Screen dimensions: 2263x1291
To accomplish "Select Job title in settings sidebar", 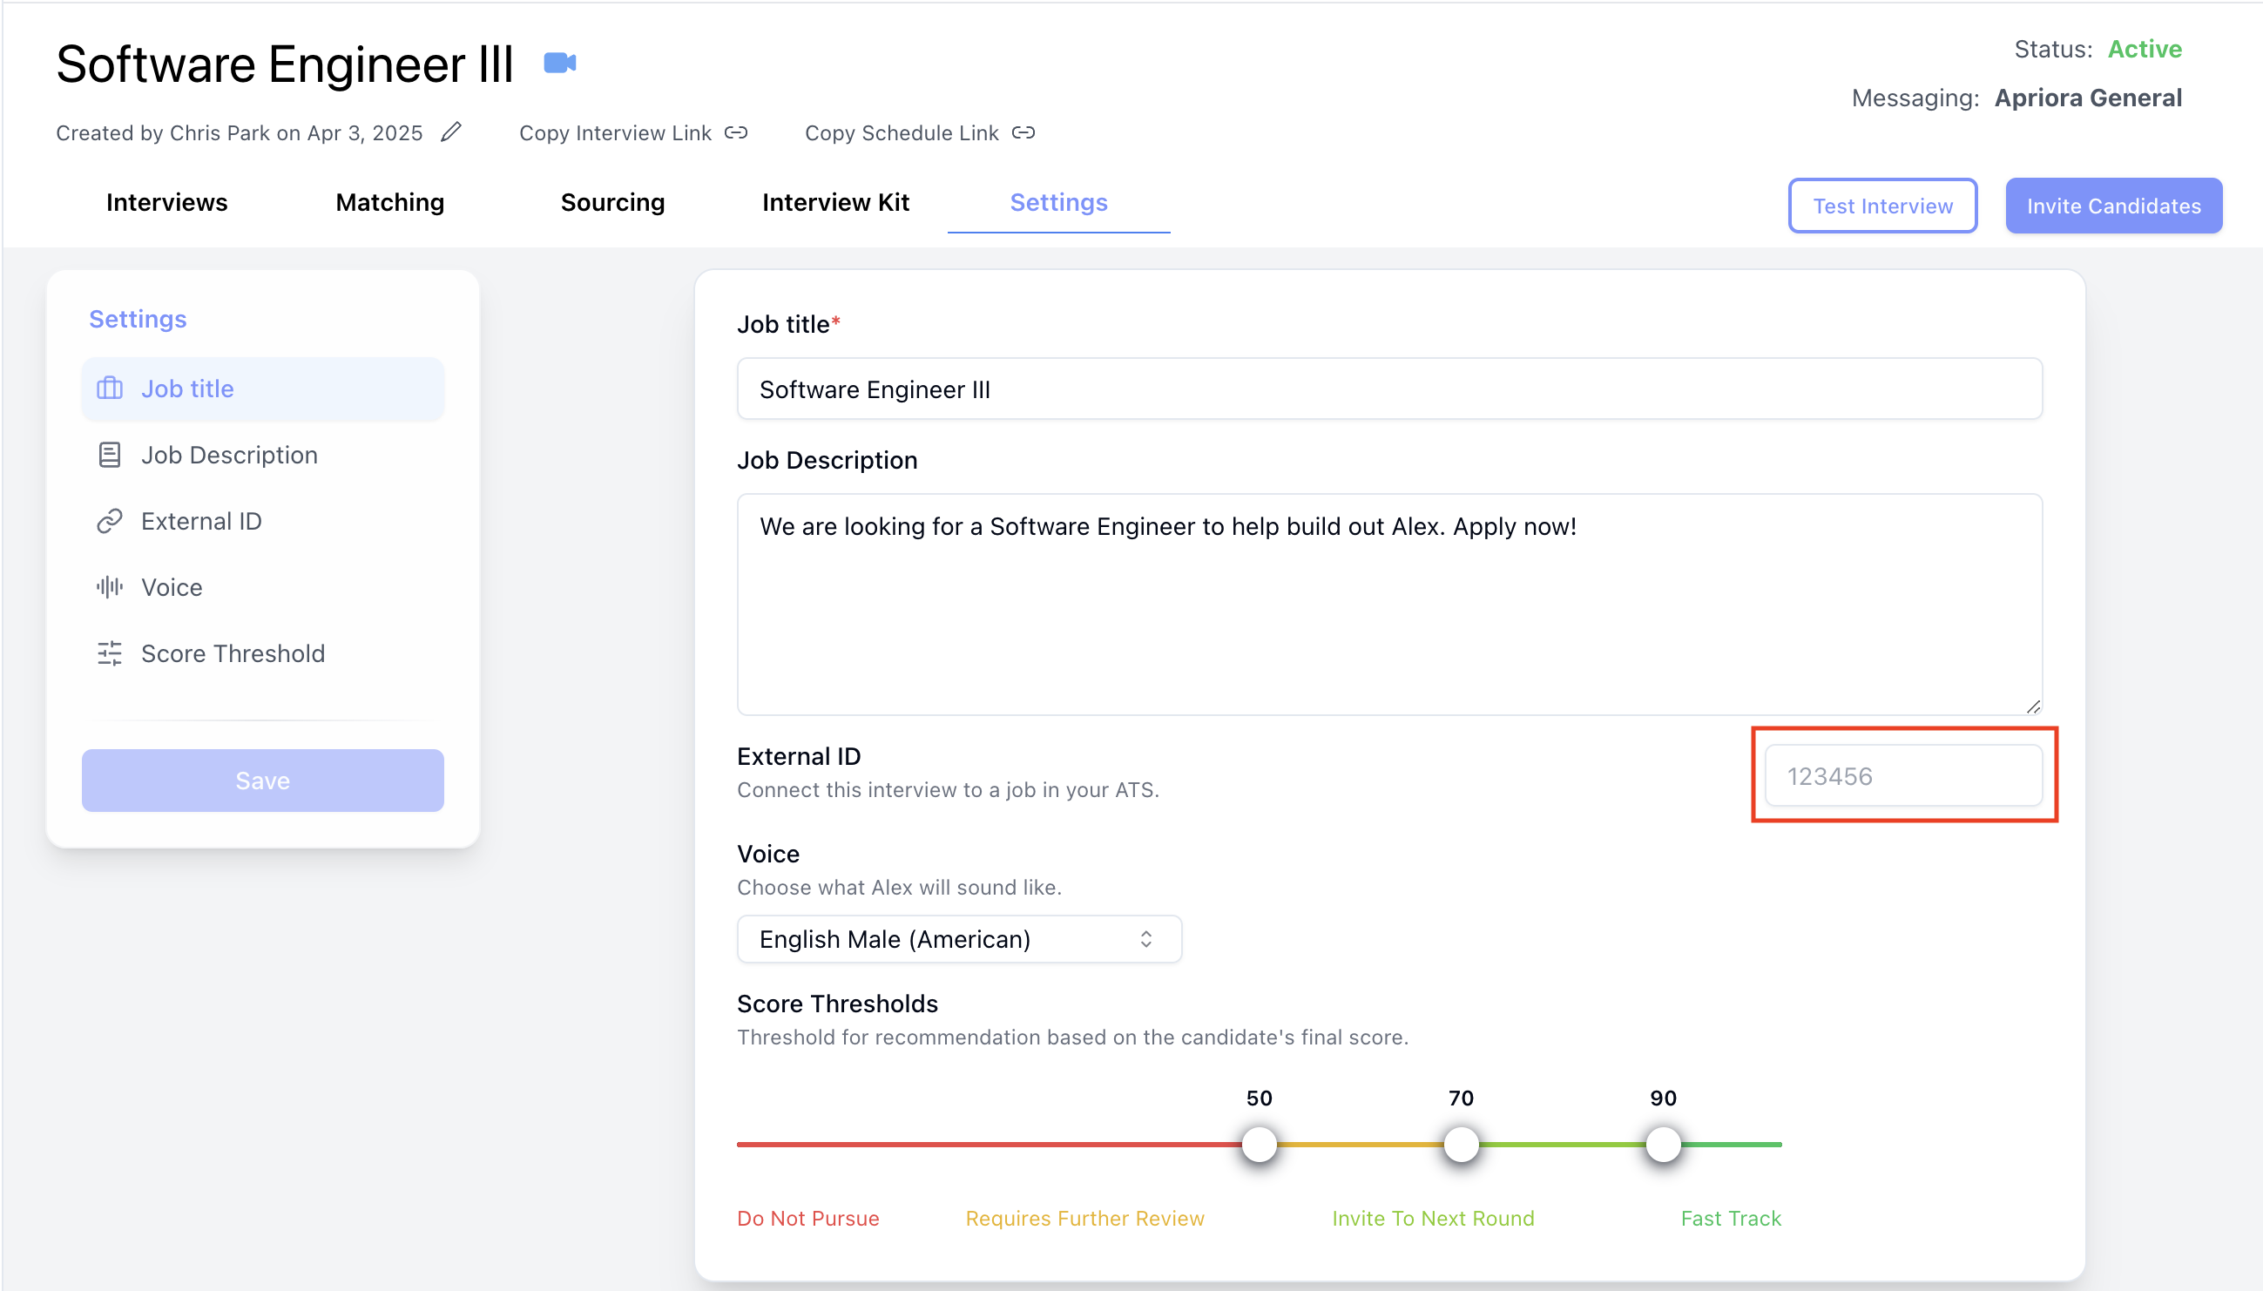I will coord(262,389).
